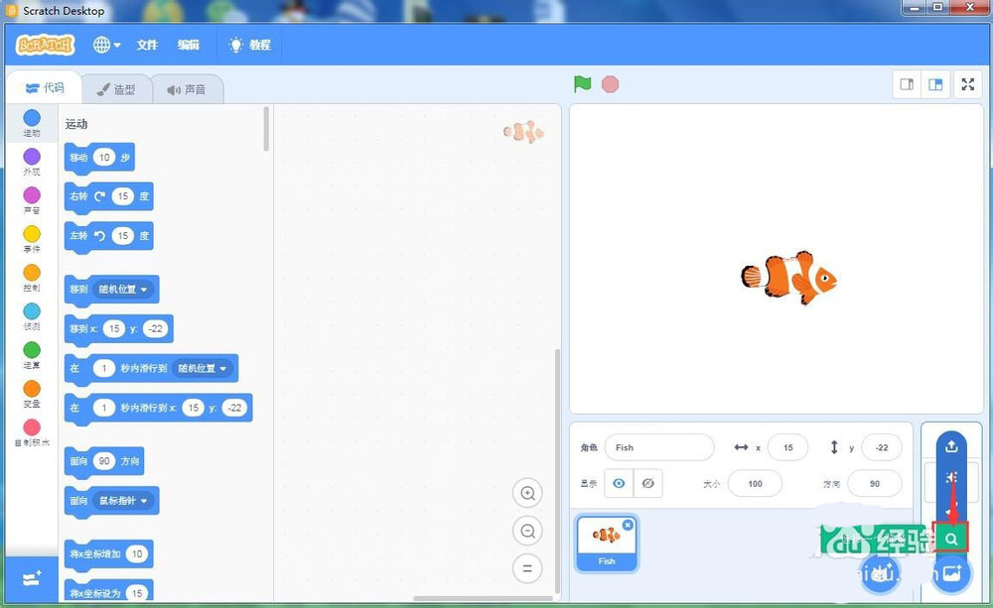Upload a sprite from file
The image size is (993, 608).
[x=950, y=445]
